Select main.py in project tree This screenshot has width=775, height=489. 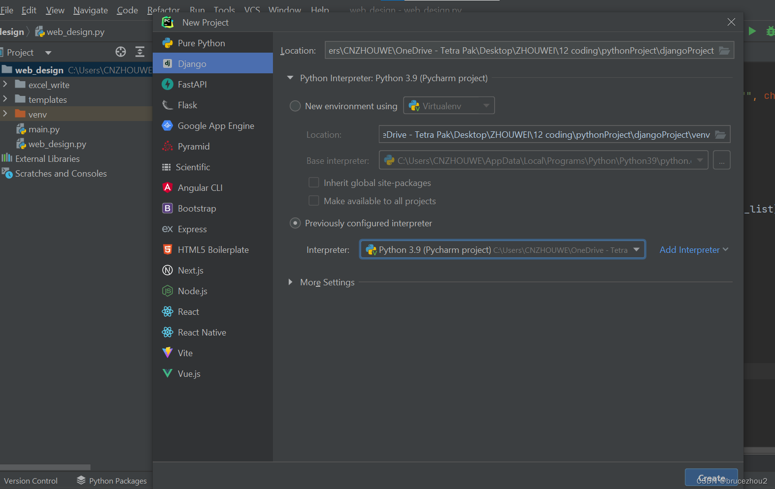pyautogui.click(x=38, y=129)
